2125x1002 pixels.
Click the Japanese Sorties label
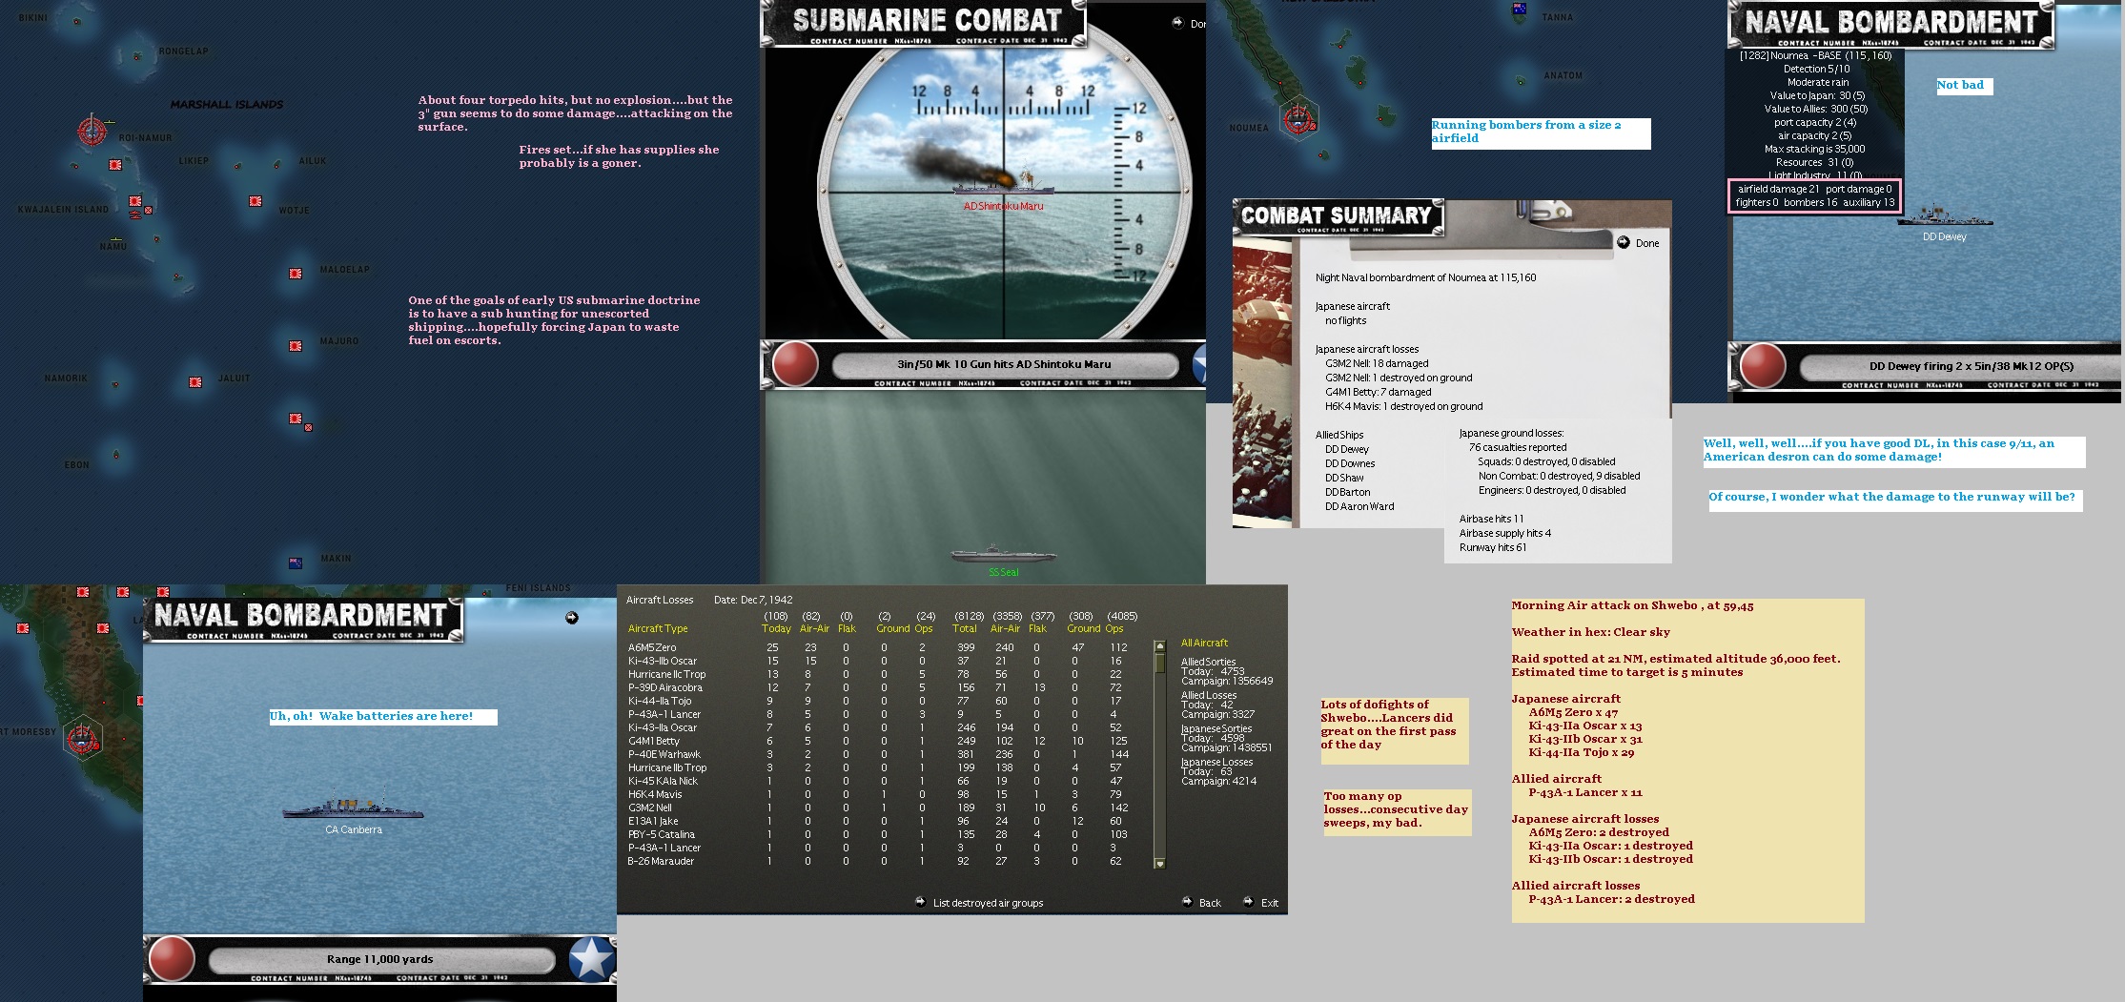point(1216,728)
